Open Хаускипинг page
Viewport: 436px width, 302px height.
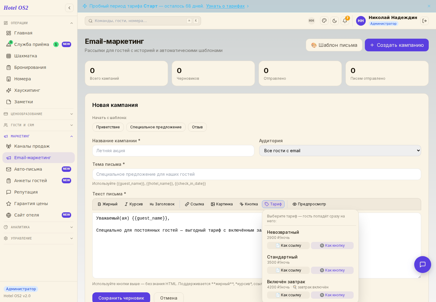(x=38, y=90)
